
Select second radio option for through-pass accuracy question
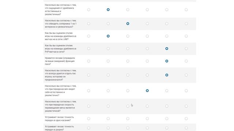tap(108, 128)
